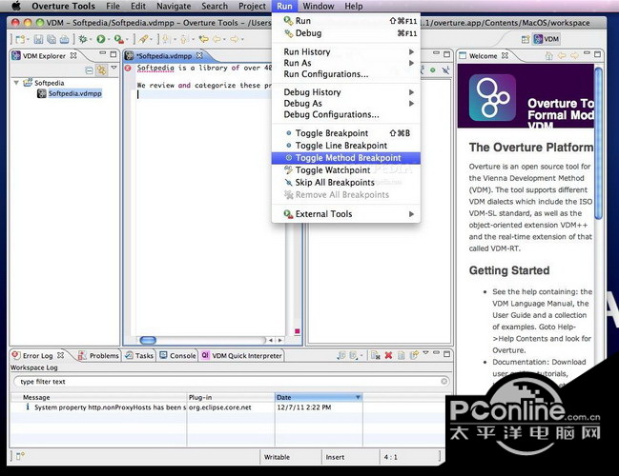619x476 pixels.
Task: Click the Last Edit Location yellow arrow
Action: 203,39
